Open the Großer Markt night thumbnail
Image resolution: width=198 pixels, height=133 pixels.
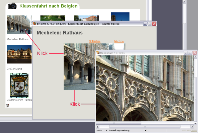[x=19, y=54]
